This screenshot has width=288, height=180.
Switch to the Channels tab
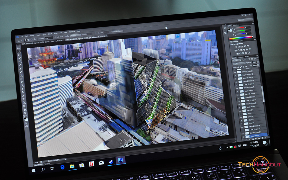(x=240, y=57)
